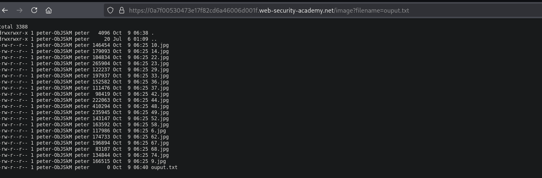Click the 33.jpg filename
The height and width of the screenshot is (178, 542).
click(160, 76)
